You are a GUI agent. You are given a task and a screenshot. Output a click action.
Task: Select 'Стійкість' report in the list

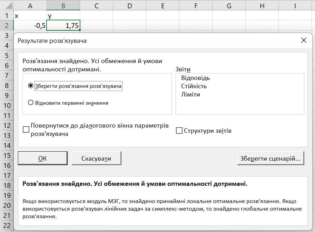(x=194, y=86)
